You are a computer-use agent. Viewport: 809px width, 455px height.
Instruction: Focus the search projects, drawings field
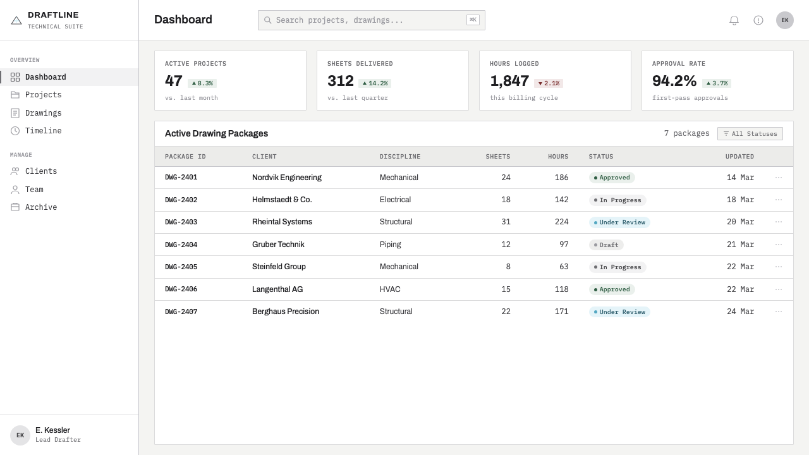[x=372, y=20]
